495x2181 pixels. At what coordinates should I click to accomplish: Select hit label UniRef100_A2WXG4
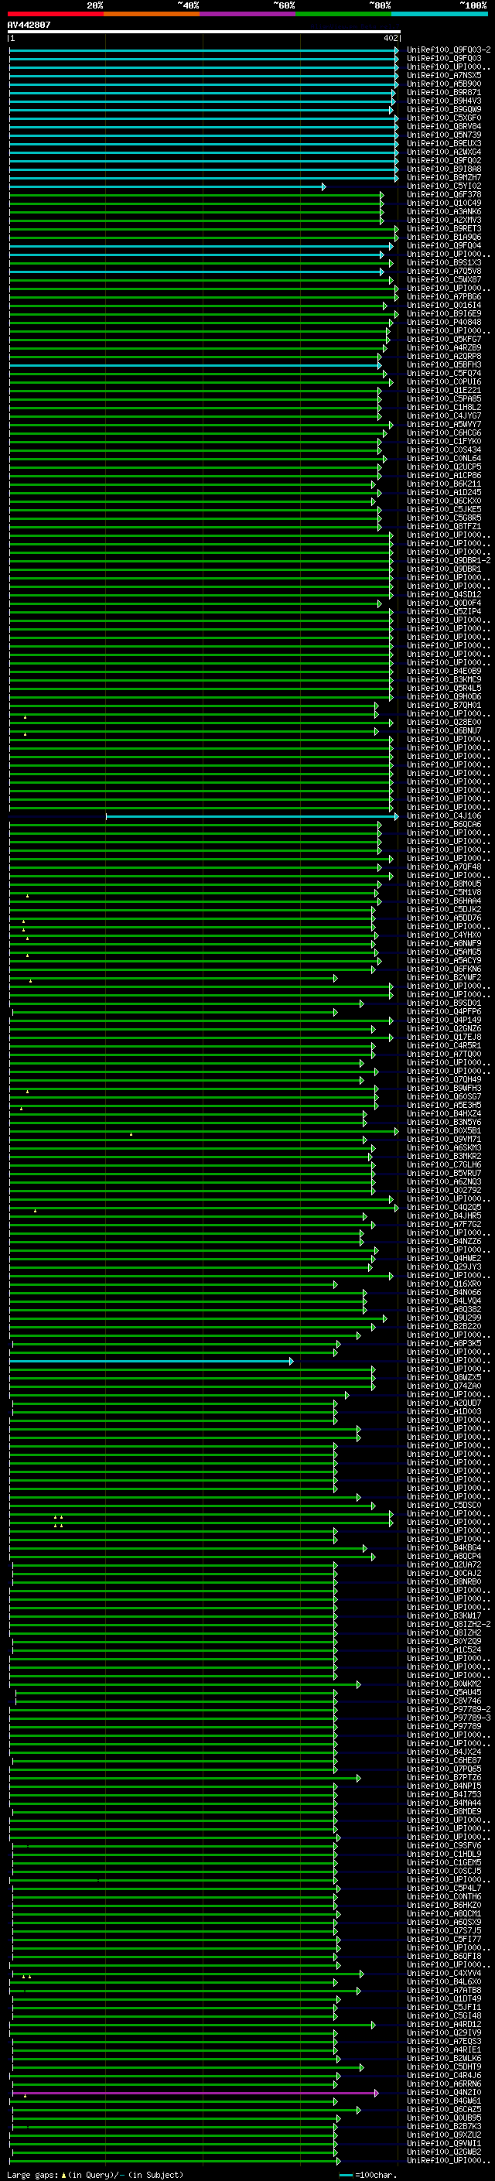pyautogui.click(x=444, y=152)
